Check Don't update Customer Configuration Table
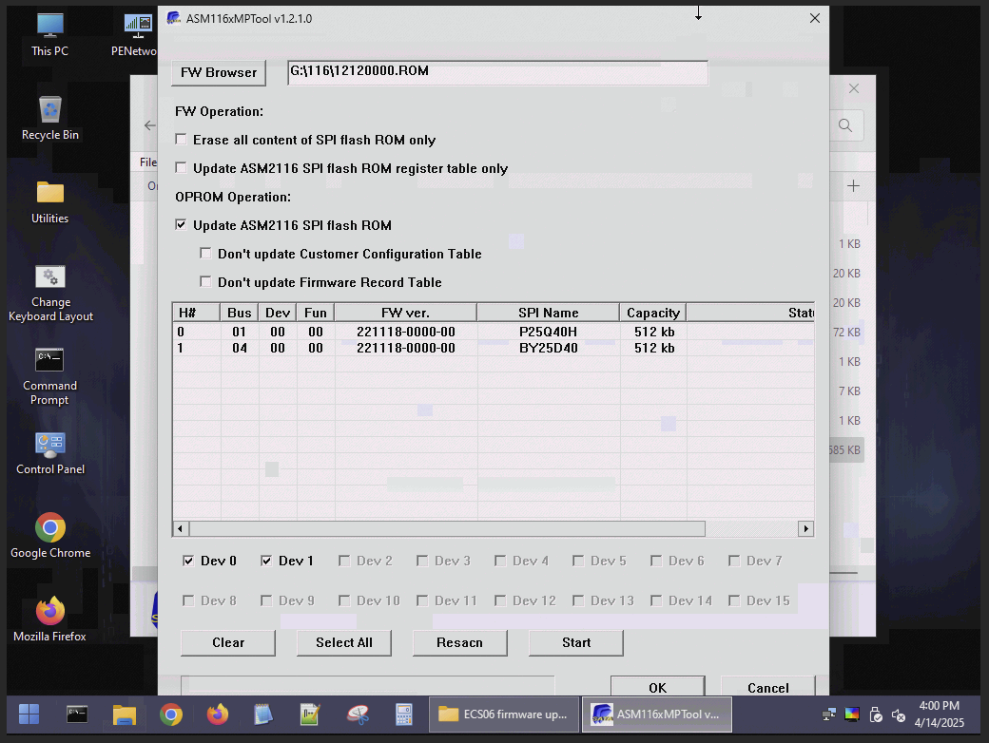Image resolution: width=989 pixels, height=743 pixels. click(205, 253)
